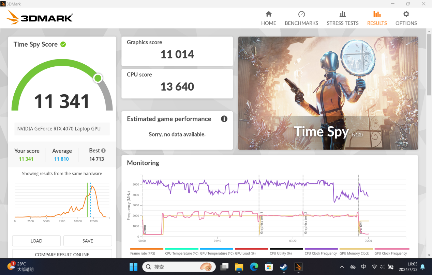The height and width of the screenshot is (275, 432).
Task: Click the Time Spy artwork thumbnail
Action: 328,93
